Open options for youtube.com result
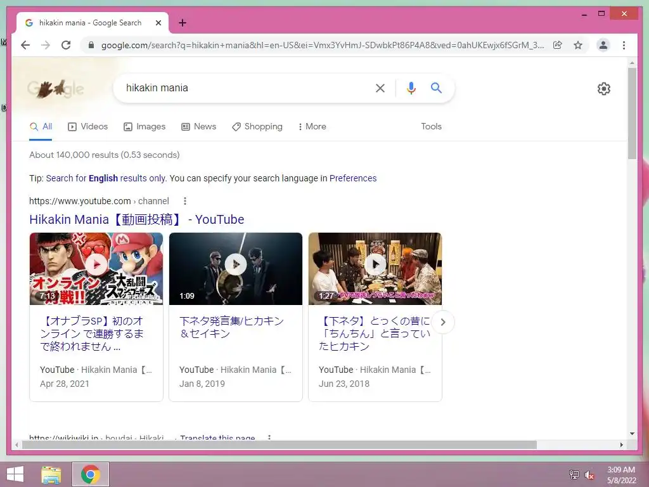The height and width of the screenshot is (487, 649). tap(185, 201)
